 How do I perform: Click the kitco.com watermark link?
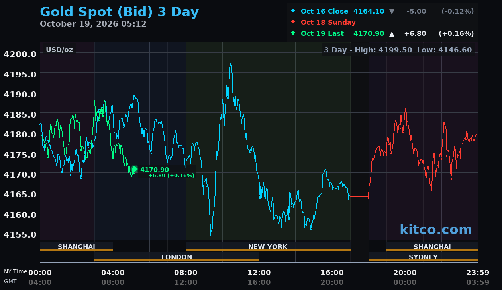[436, 230]
